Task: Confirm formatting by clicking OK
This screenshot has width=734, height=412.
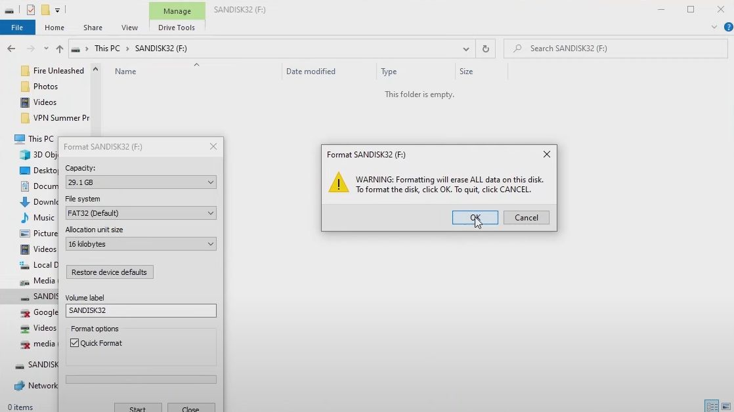Action: pyautogui.click(x=474, y=217)
